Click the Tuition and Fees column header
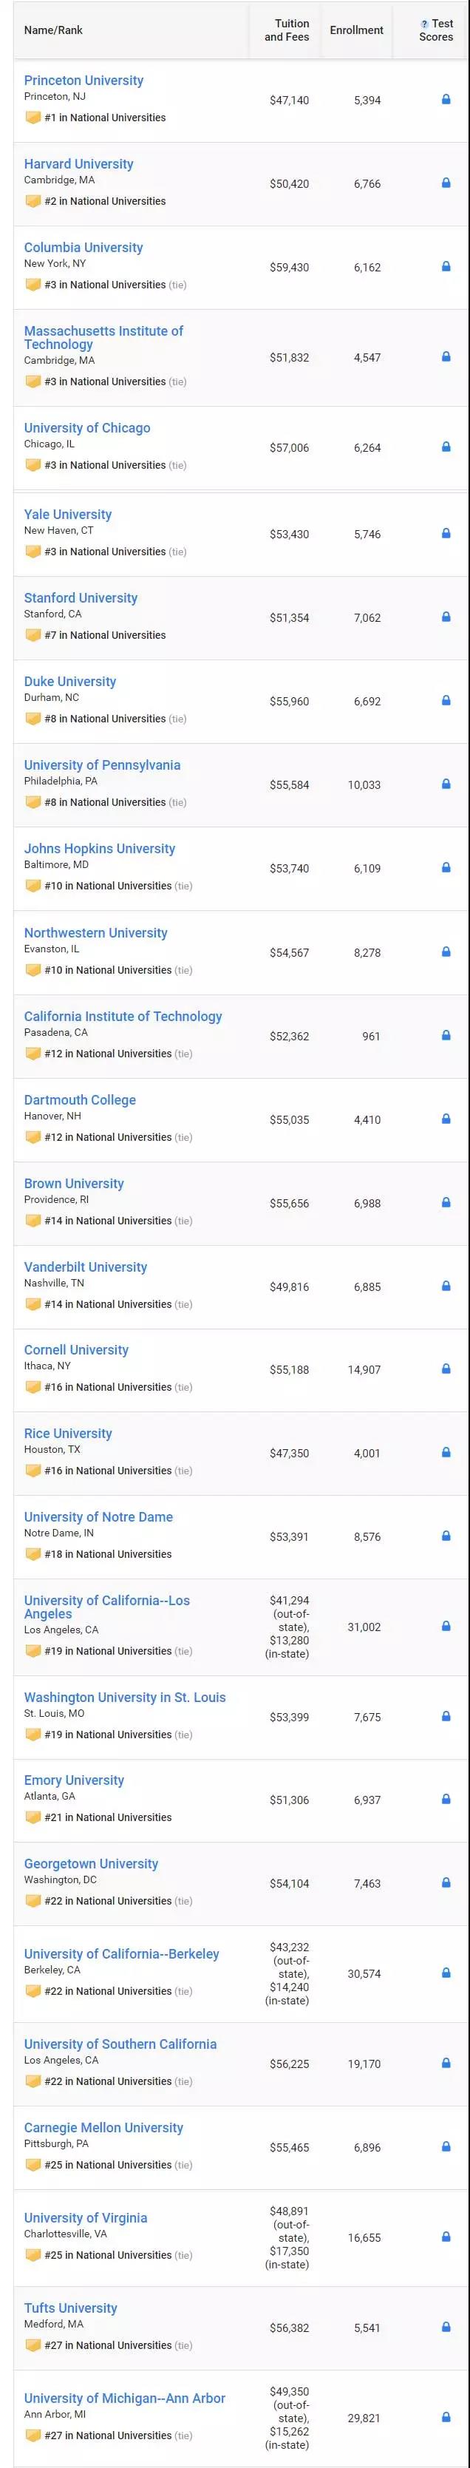This screenshot has height=2468, width=470. (287, 30)
